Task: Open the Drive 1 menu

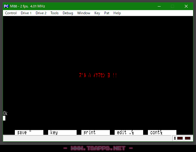Action: [x=26, y=13]
